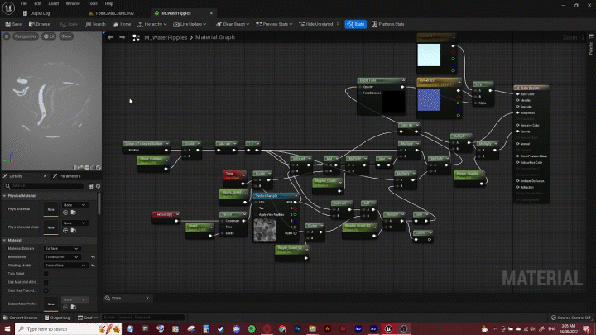
Task: Open Windows Start menu
Action: [x=7, y=328]
